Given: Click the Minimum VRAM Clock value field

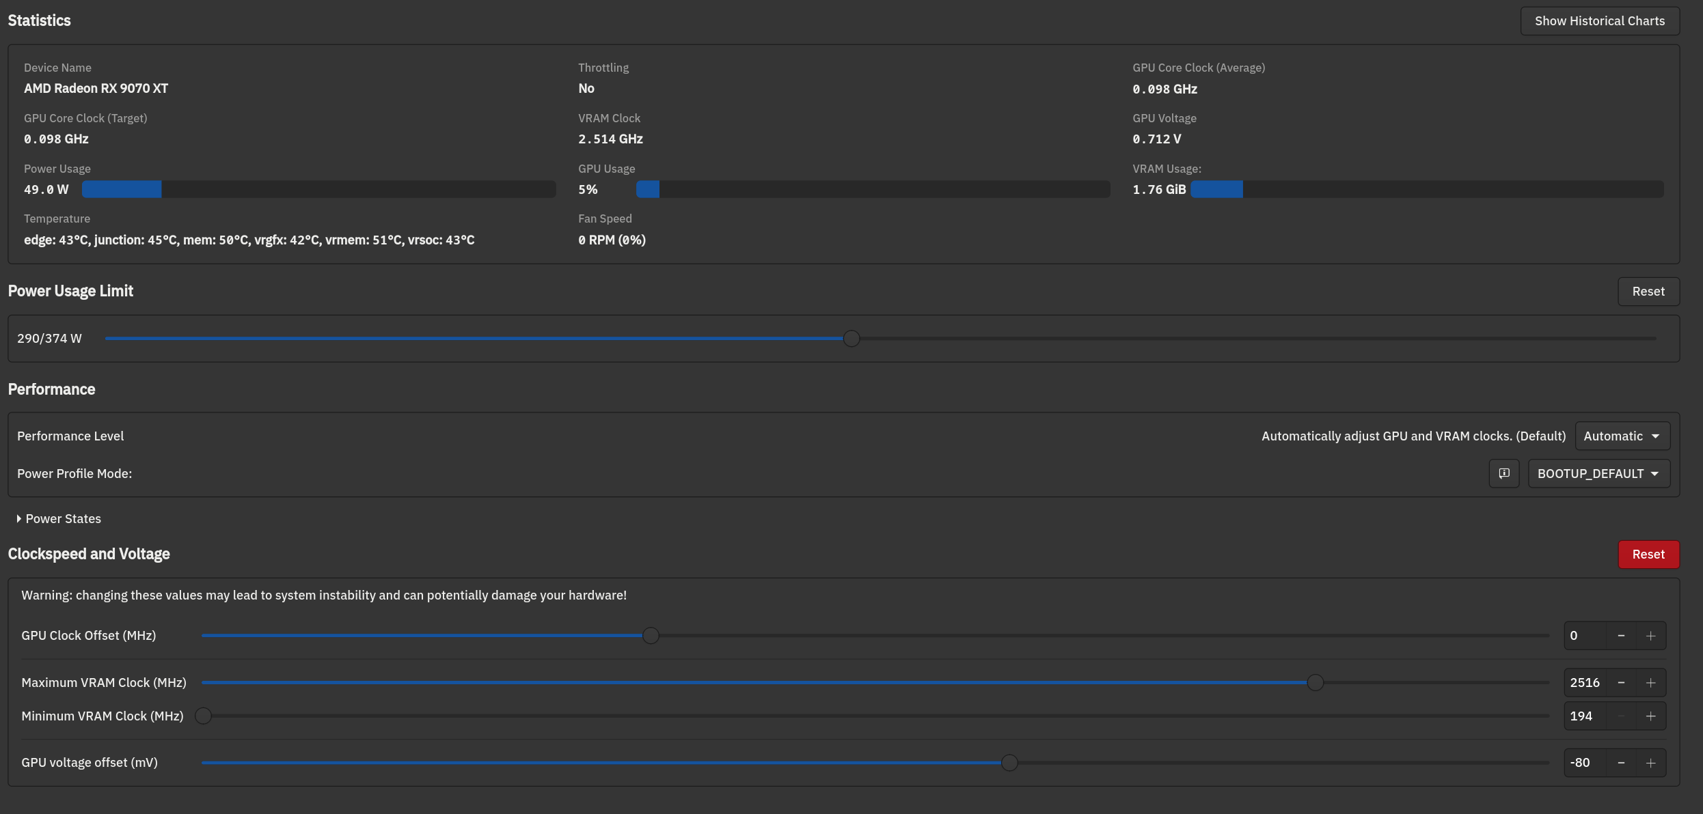Looking at the screenshot, I should click(1584, 716).
